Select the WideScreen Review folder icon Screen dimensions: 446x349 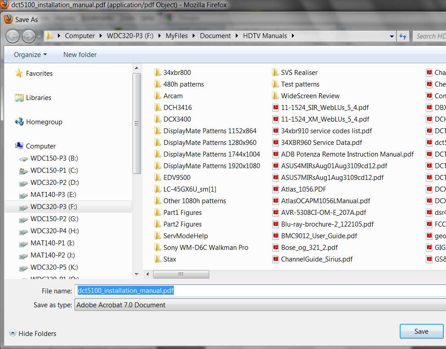(x=275, y=96)
